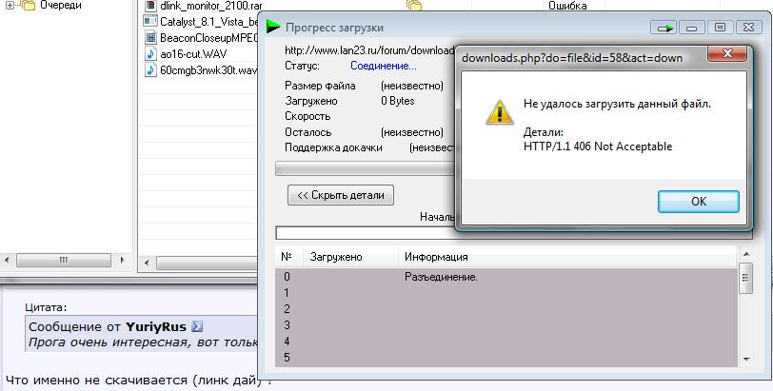Click the dlink_monitor_2100.rar archive icon
The width and height of the screenshot is (773, 391).
coord(150,6)
